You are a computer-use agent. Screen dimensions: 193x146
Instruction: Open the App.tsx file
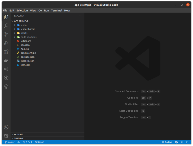coord(25,49)
